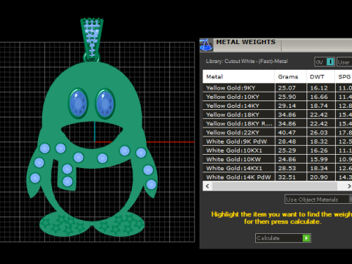This screenshot has width=352, height=264.
Task: Select the Yellow Gold:18KY row
Action: coord(277,114)
